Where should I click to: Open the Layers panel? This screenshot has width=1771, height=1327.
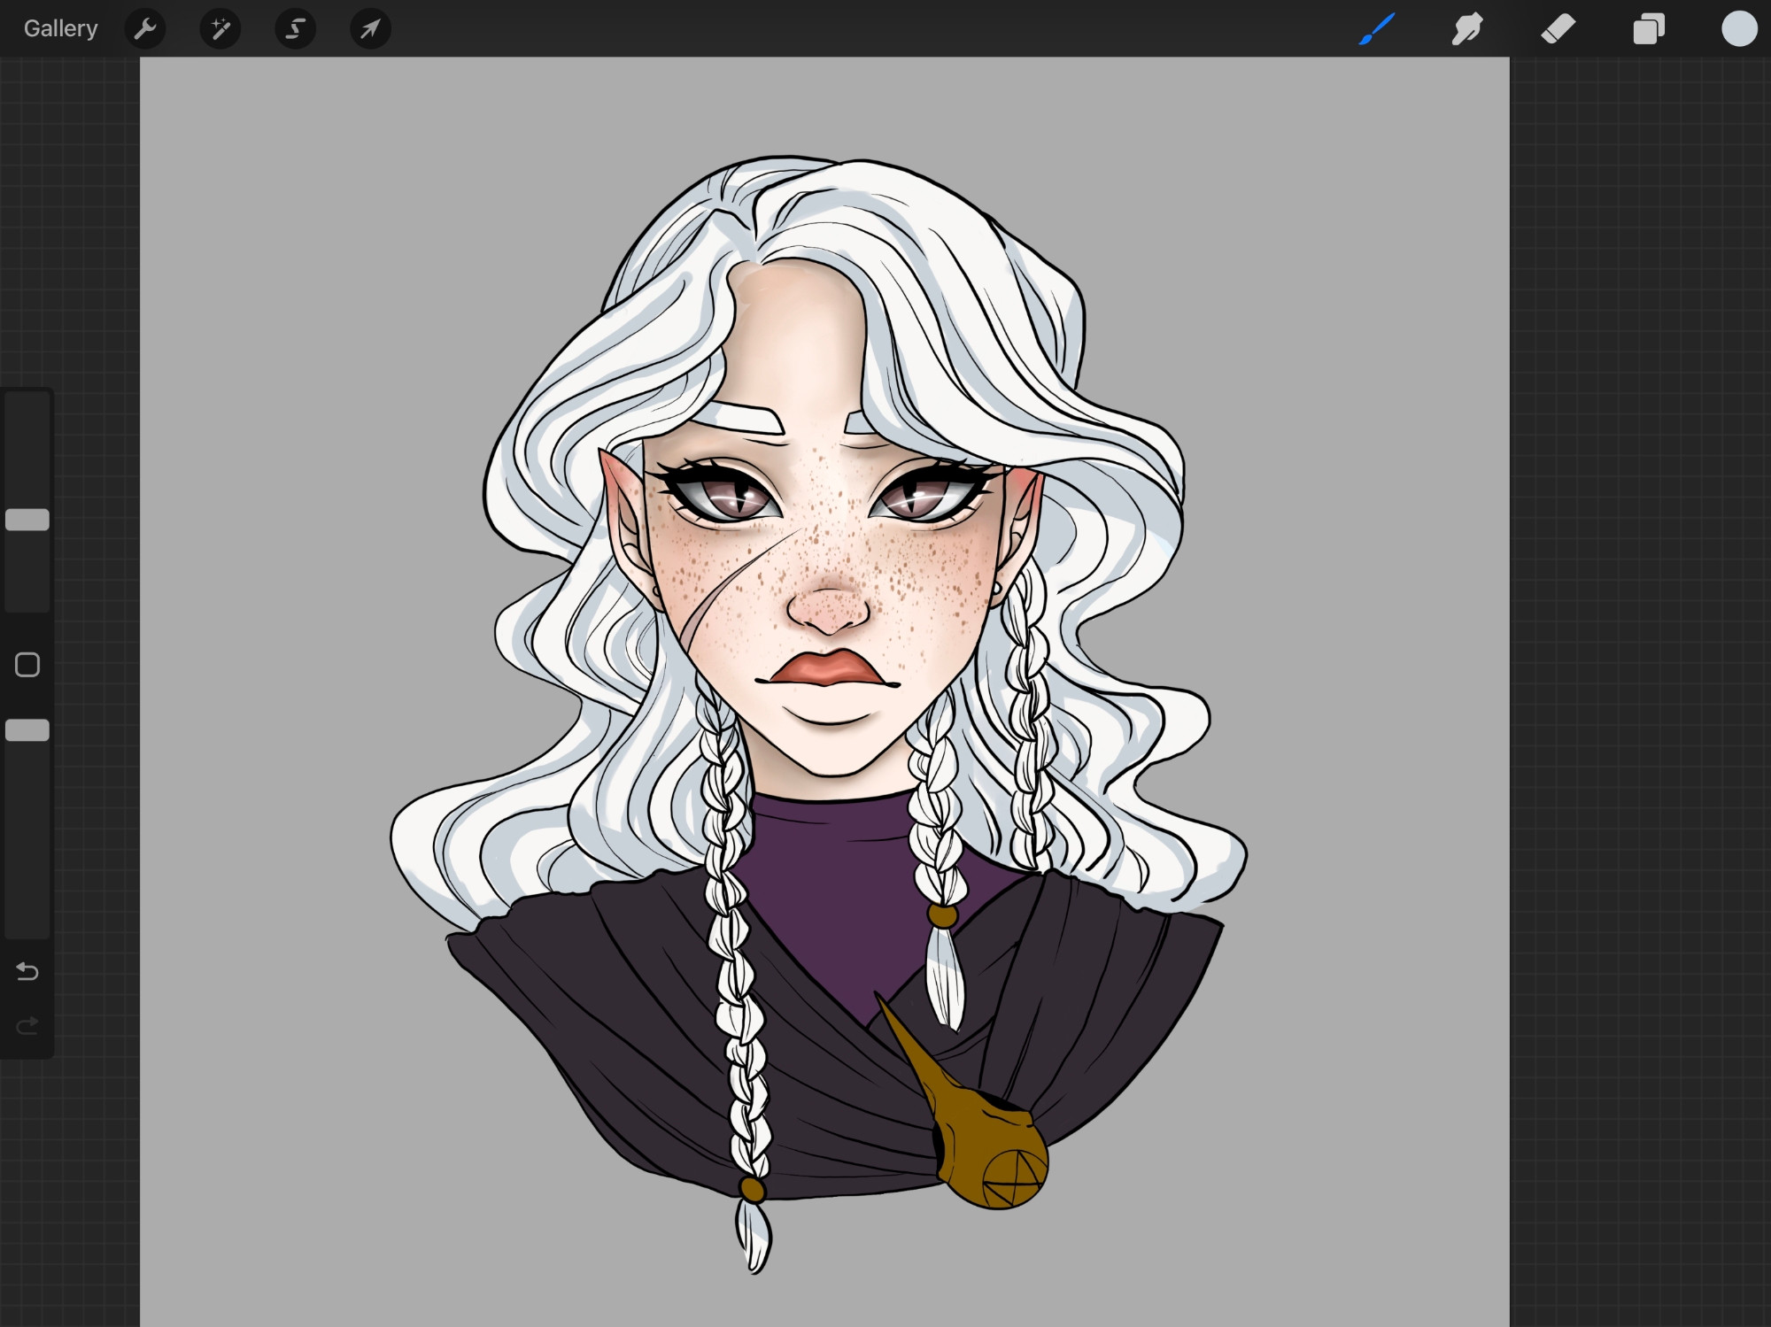tap(1649, 29)
